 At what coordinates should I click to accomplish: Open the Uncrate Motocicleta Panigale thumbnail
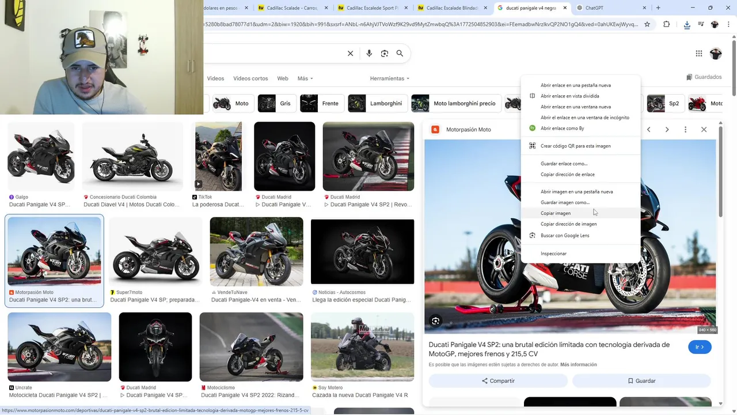(59, 347)
